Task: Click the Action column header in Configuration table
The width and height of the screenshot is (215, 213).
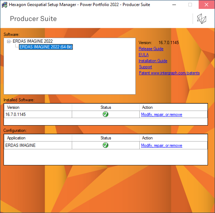Action: click(x=173, y=138)
